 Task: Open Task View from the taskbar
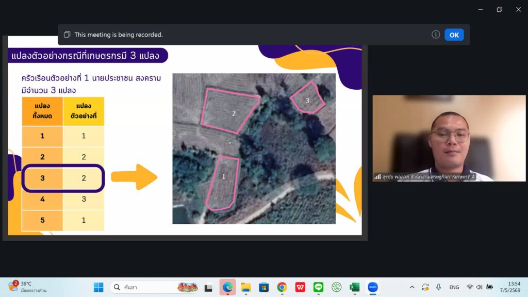tap(209, 287)
